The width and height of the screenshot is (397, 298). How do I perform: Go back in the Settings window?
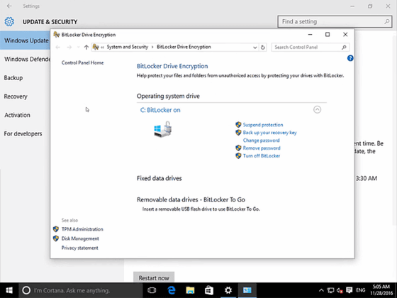9,6
